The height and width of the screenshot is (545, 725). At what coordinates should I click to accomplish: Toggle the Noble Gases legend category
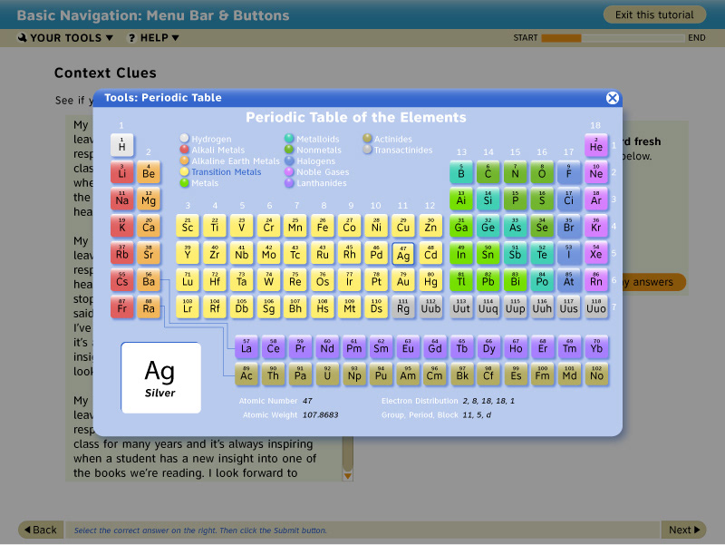click(x=317, y=171)
